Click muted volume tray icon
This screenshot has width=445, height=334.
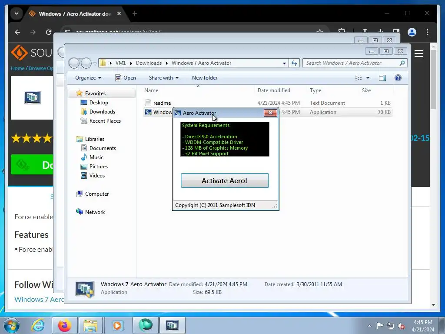click(401, 326)
